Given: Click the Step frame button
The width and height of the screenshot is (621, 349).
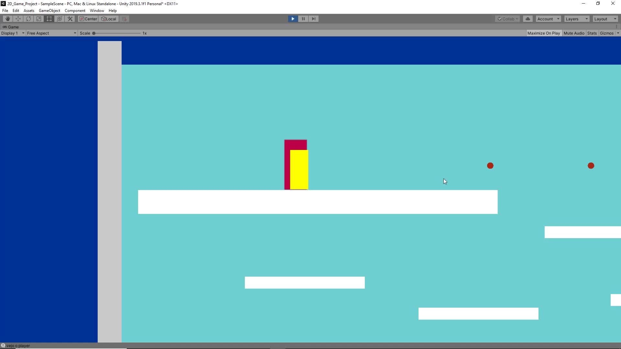Looking at the screenshot, I should 314,19.
